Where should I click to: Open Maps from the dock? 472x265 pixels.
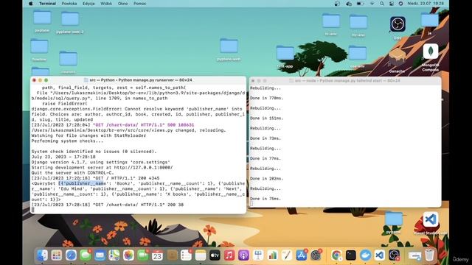[114, 255]
